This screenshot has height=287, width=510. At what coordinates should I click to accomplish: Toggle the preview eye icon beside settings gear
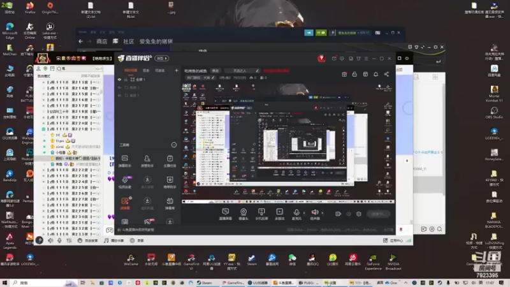pos(349,214)
